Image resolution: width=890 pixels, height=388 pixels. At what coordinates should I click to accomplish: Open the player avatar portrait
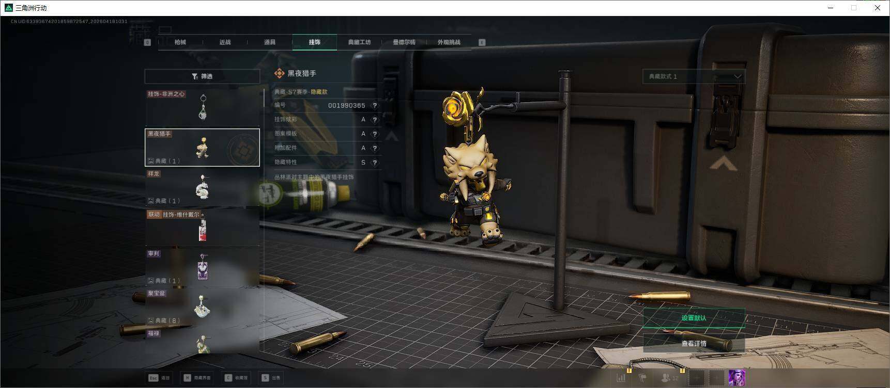[736, 378]
